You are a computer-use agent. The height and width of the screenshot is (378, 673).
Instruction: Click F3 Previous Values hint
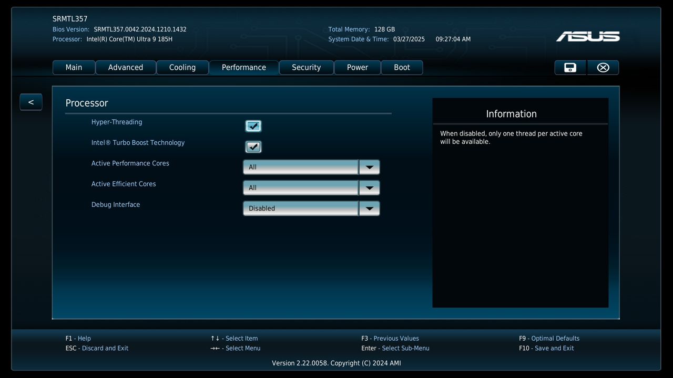coord(390,339)
